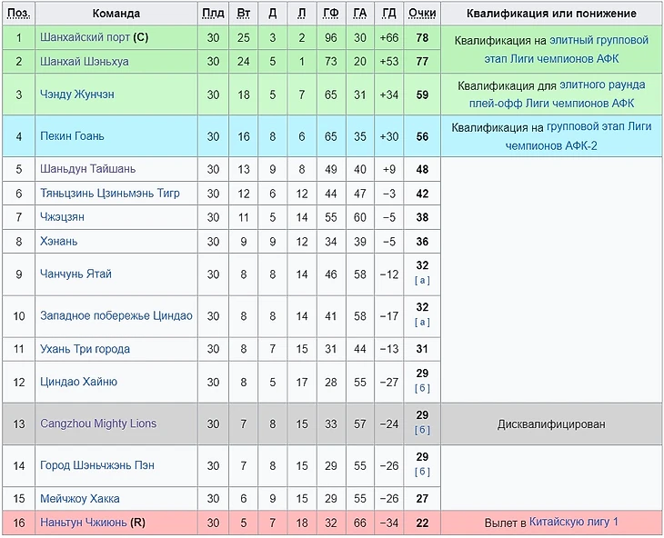
Task: Click the Западное побережье Циндао link
Action: point(116,316)
